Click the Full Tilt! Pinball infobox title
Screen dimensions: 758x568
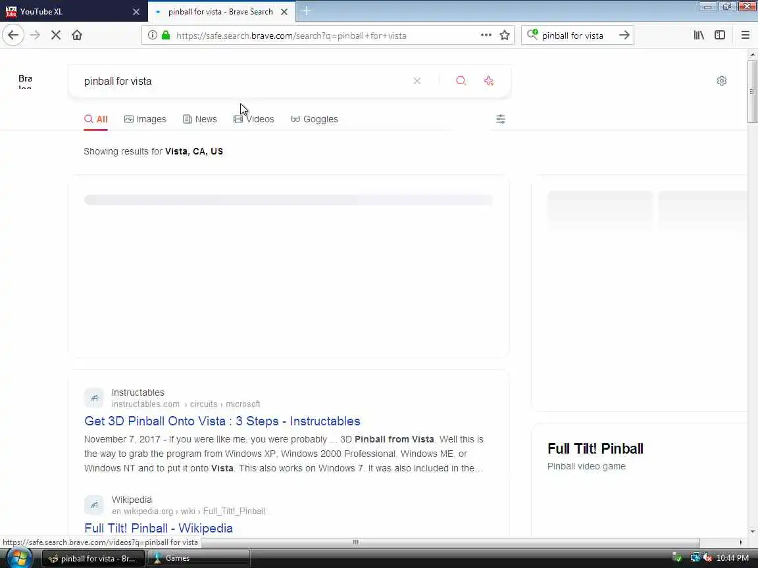click(x=595, y=449)
